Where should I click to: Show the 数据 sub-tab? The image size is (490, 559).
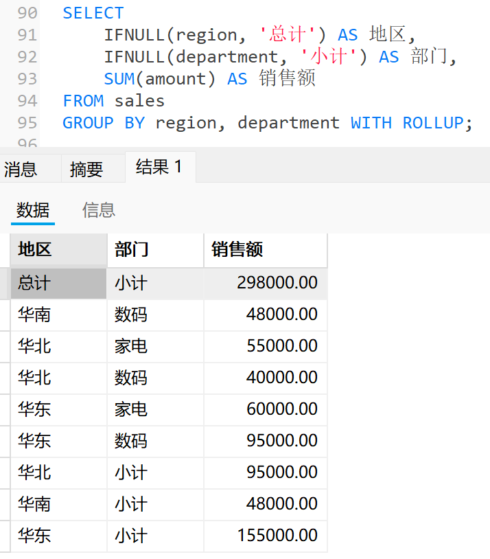[x=33, y=209]
